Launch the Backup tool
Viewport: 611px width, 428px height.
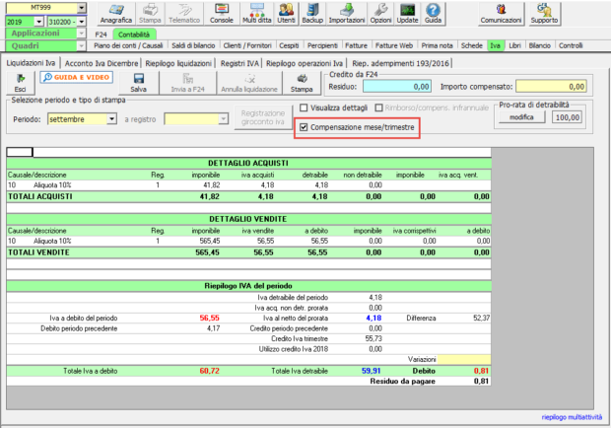(x=311, y=13)
